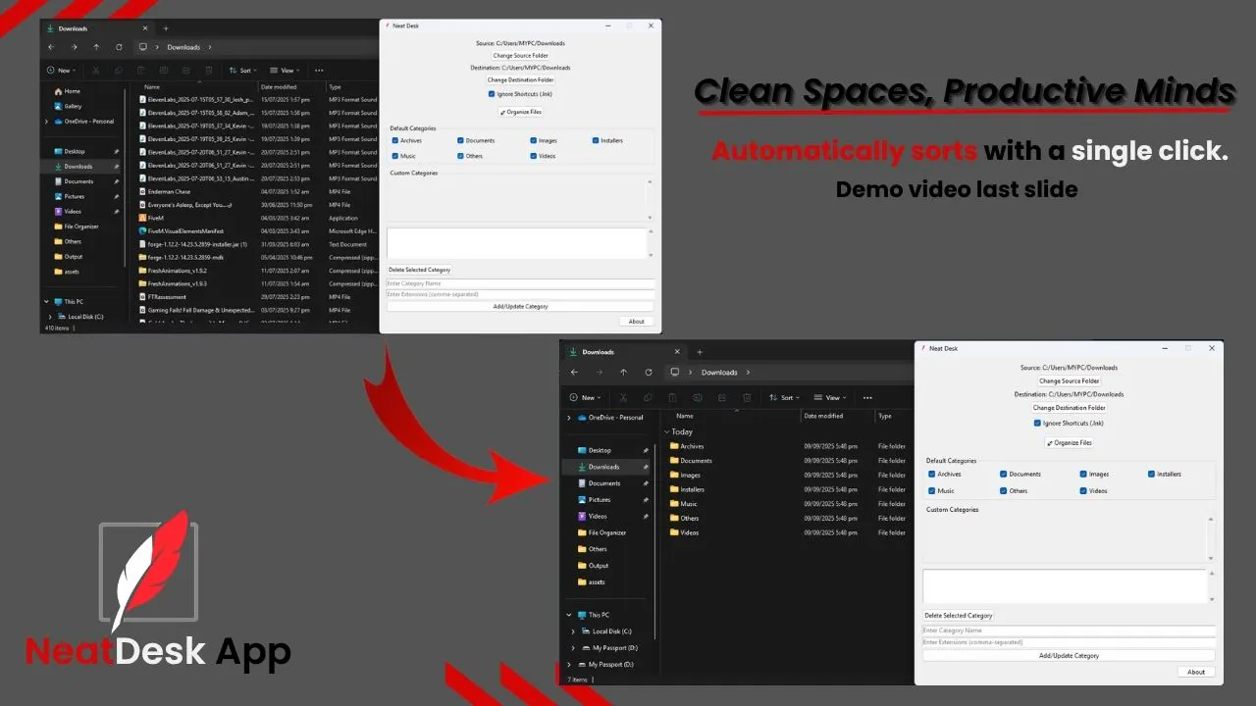The width and height of the screenshot is (1256, 706).
Task: Open Sort dropdown in the lower Explorer toolbar
Action: click(x=786, y=398)
